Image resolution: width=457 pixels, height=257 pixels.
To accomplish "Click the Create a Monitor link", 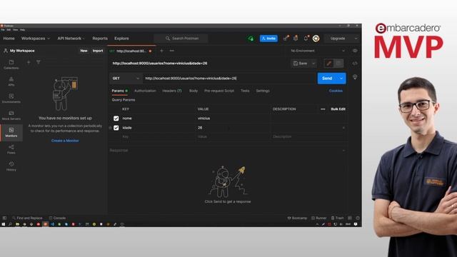I will pos(65,141).
